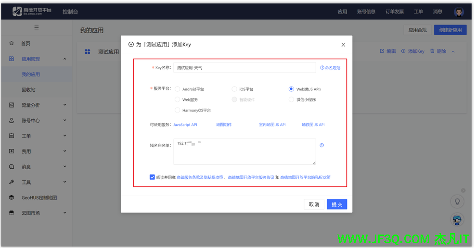Close the add Key dialog
The image size is (474, 248).
pos(343,45)
